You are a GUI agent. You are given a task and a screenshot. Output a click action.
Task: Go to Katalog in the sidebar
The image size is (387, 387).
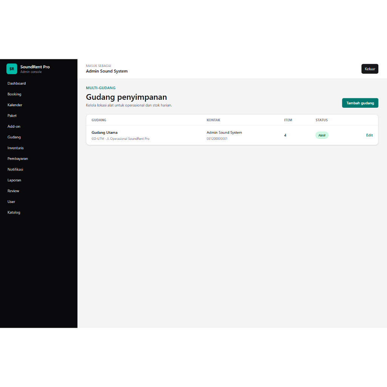(14, 212)
